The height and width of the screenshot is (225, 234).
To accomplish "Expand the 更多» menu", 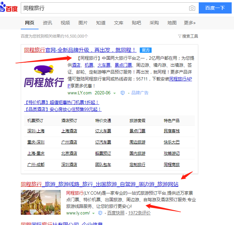I will [190, 23].
